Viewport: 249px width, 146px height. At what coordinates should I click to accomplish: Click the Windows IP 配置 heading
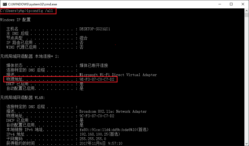(x=16, y=20)
